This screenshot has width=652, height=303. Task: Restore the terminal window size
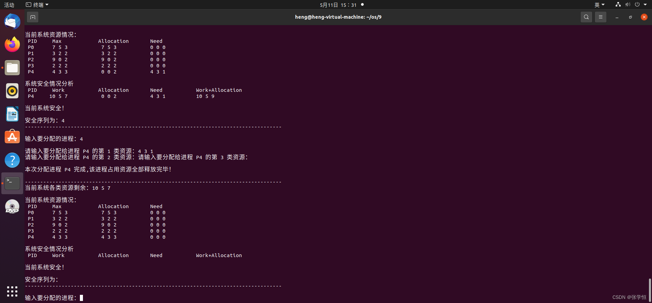(631, 17)
